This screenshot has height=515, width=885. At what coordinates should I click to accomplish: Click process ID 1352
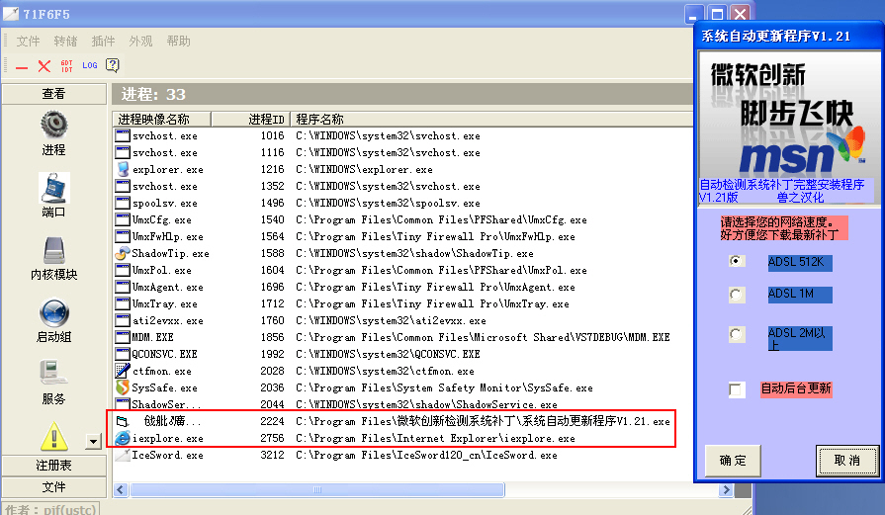coord(273,186)
